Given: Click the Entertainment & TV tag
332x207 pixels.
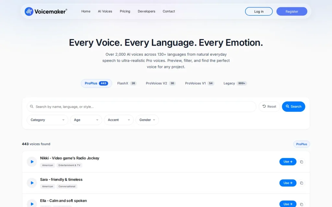Looking at the screenshot, I should pos(69,165).
